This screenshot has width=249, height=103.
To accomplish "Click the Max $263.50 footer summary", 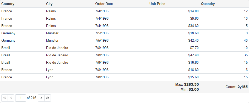I will pos(187,84).
